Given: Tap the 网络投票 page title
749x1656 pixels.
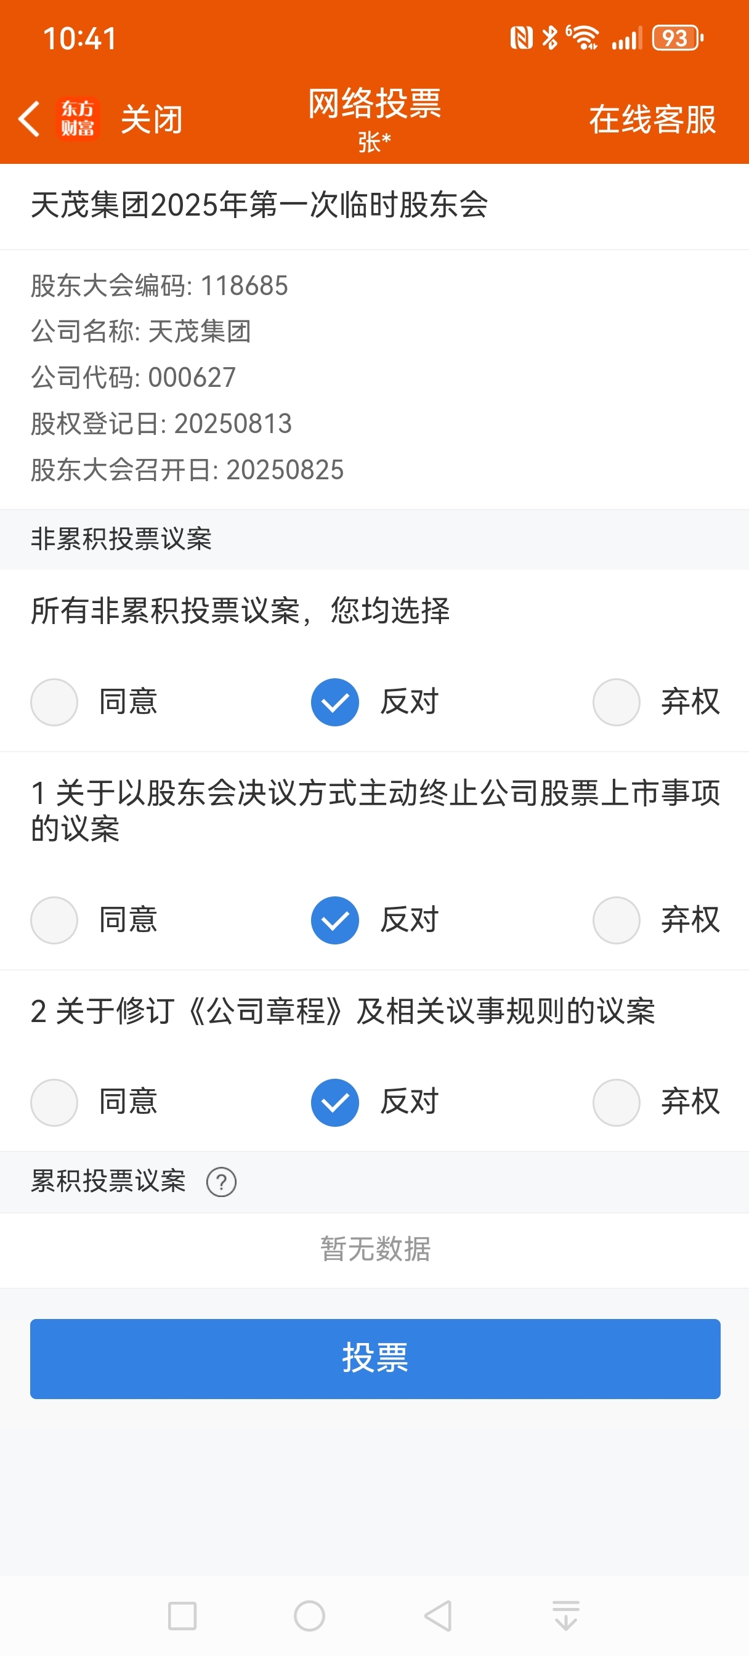Looking at the screenshot, I should 375,103.
